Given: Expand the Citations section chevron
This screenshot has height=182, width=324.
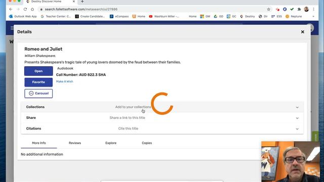Looking at the screenshot, I should coord(297,129).
